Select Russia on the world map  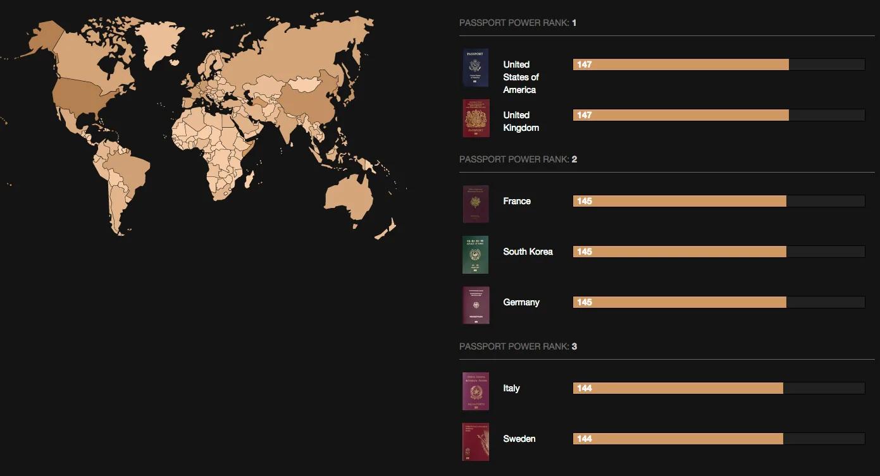pos(285,54)
